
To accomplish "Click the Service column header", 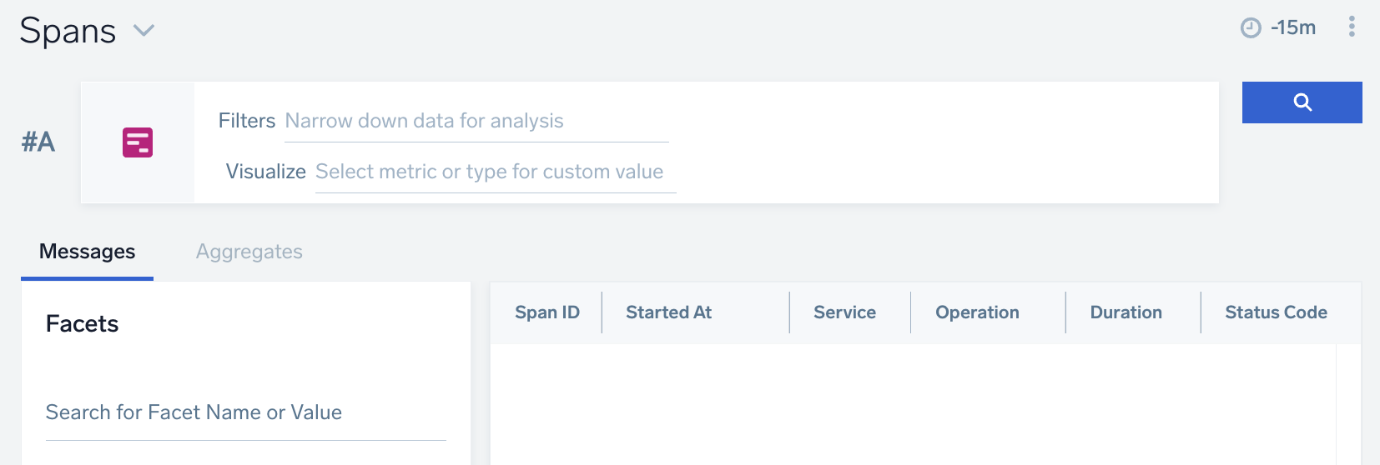I will (844, 312).
